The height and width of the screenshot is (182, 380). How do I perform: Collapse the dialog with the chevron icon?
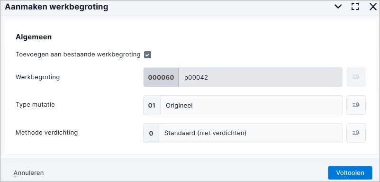[338, 7]
